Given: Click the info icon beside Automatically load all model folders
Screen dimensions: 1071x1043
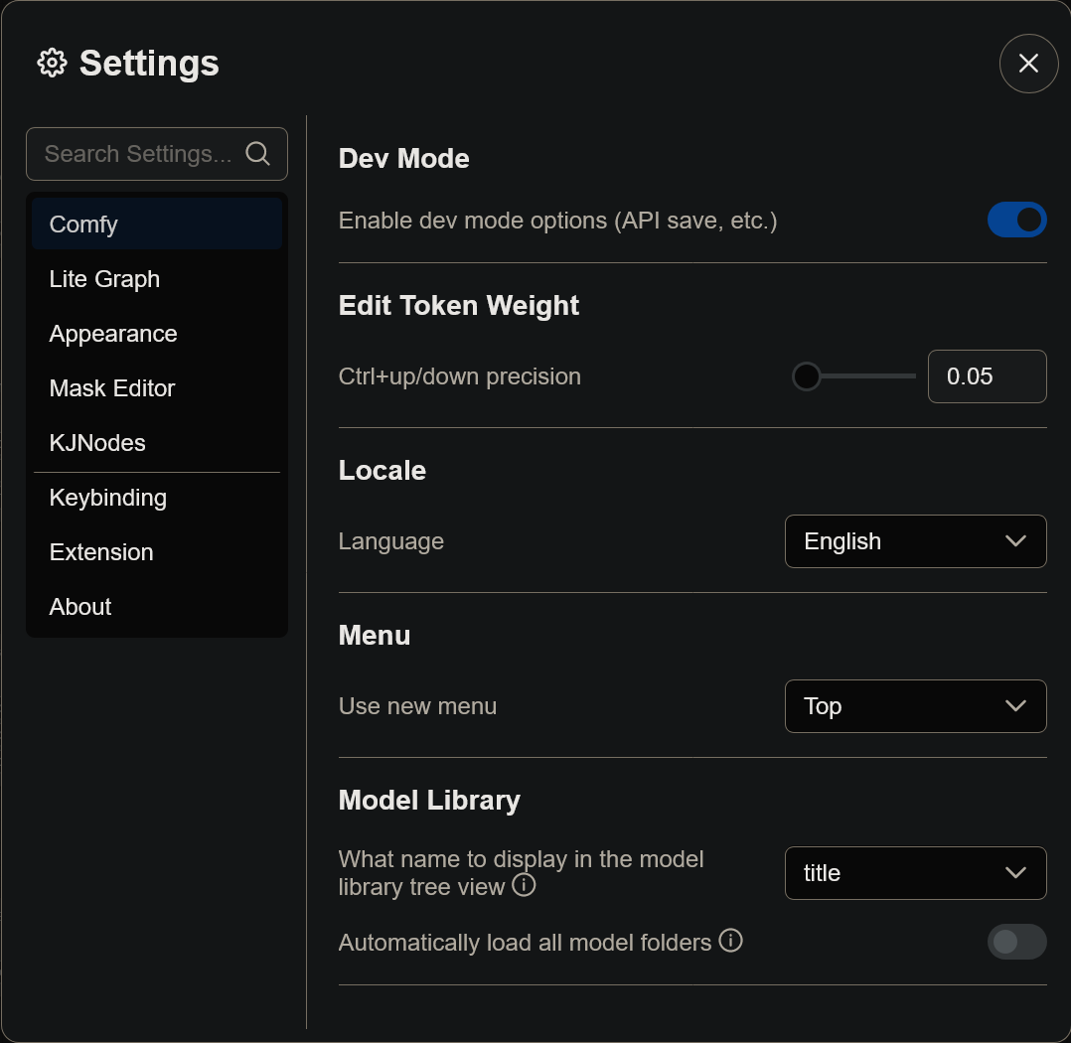Looking at the screenshot, I should click(731, 940).
